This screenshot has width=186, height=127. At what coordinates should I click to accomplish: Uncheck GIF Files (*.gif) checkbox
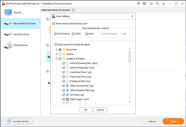64,95
